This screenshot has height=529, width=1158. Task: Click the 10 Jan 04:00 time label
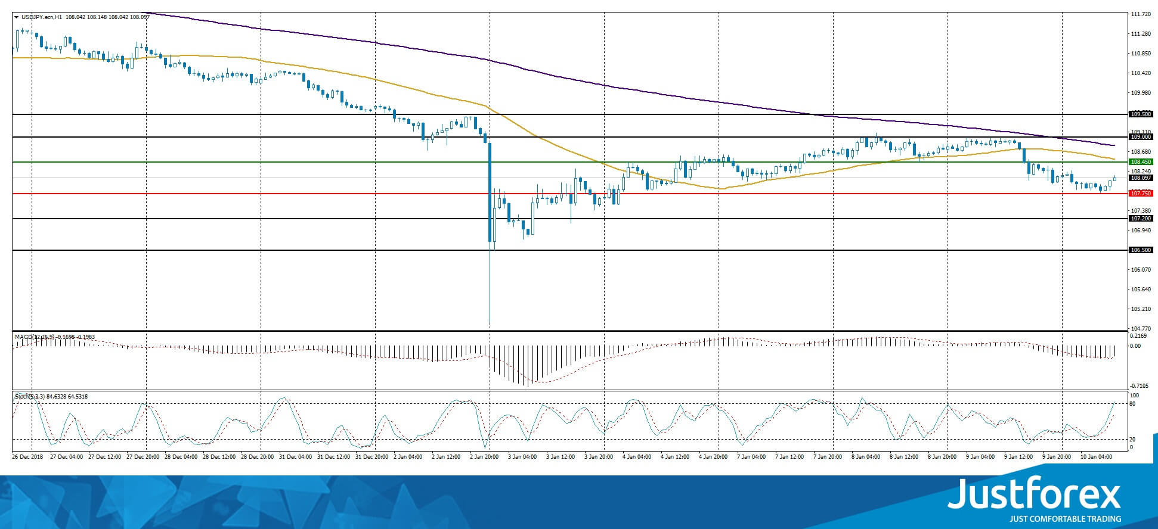point(1096,457)
